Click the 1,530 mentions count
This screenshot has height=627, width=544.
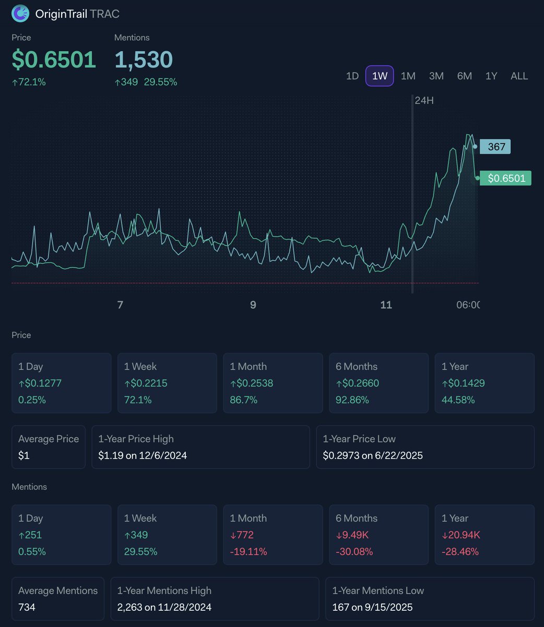click(144, 60)
